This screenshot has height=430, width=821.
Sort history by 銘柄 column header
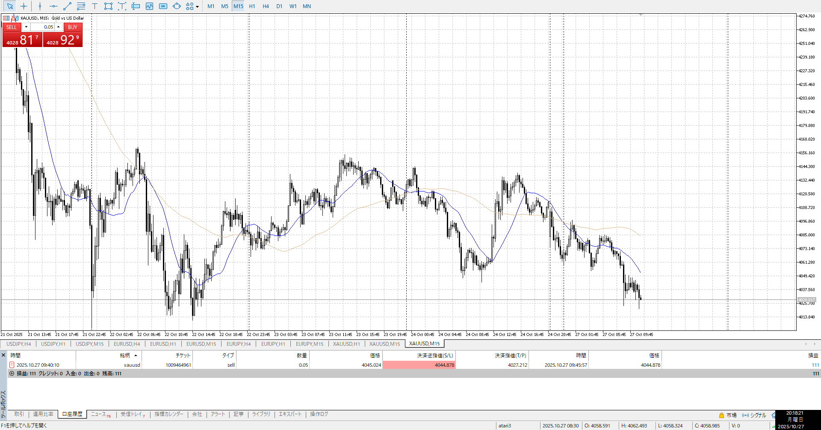coord(125,355)
